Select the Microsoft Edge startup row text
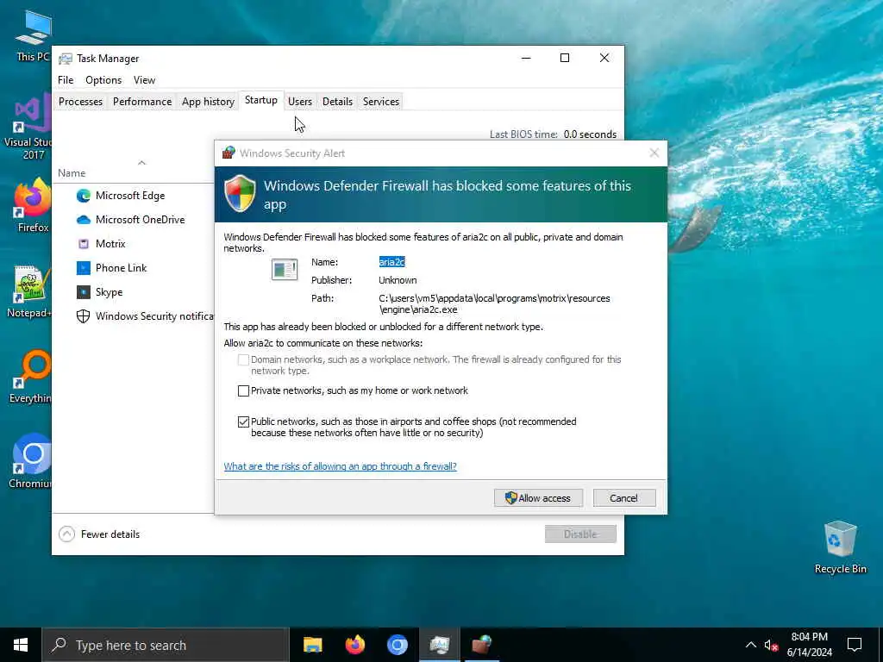This screenshot has height=662, width=883. click(130, 196)
